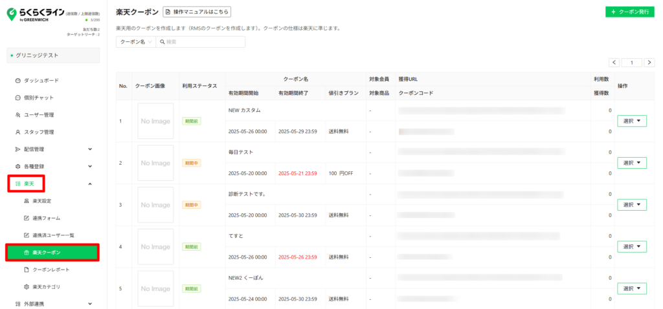
Task: Click the 連携フォーム edit icon
Action: tap(26, 218)
